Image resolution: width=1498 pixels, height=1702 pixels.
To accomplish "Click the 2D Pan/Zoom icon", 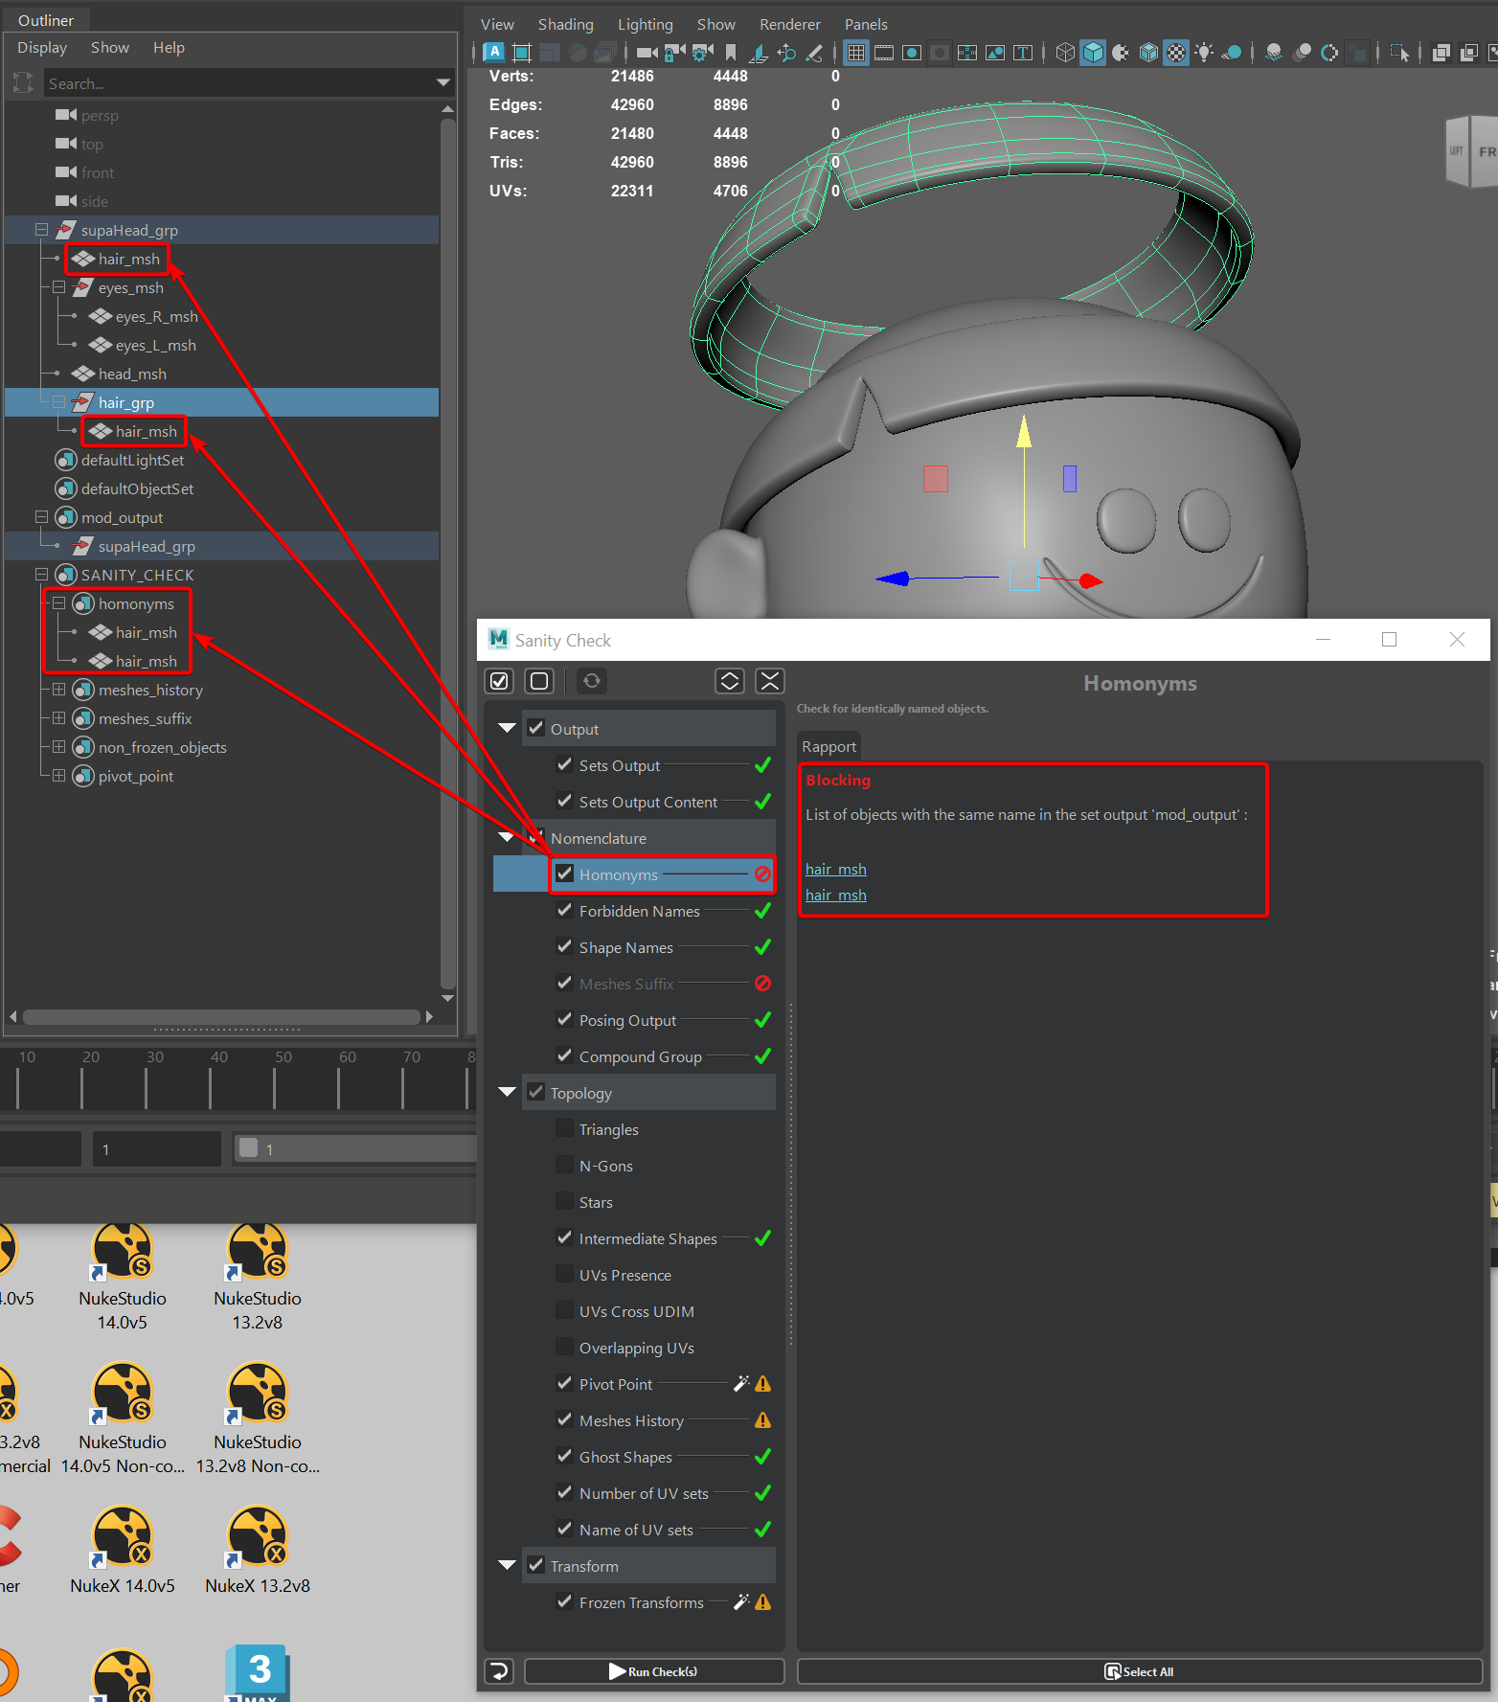I will [x=786, y=53].
